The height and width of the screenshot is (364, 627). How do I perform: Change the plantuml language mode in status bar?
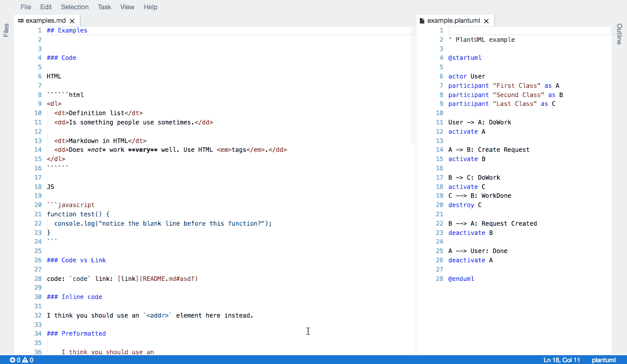coord(604,360)
